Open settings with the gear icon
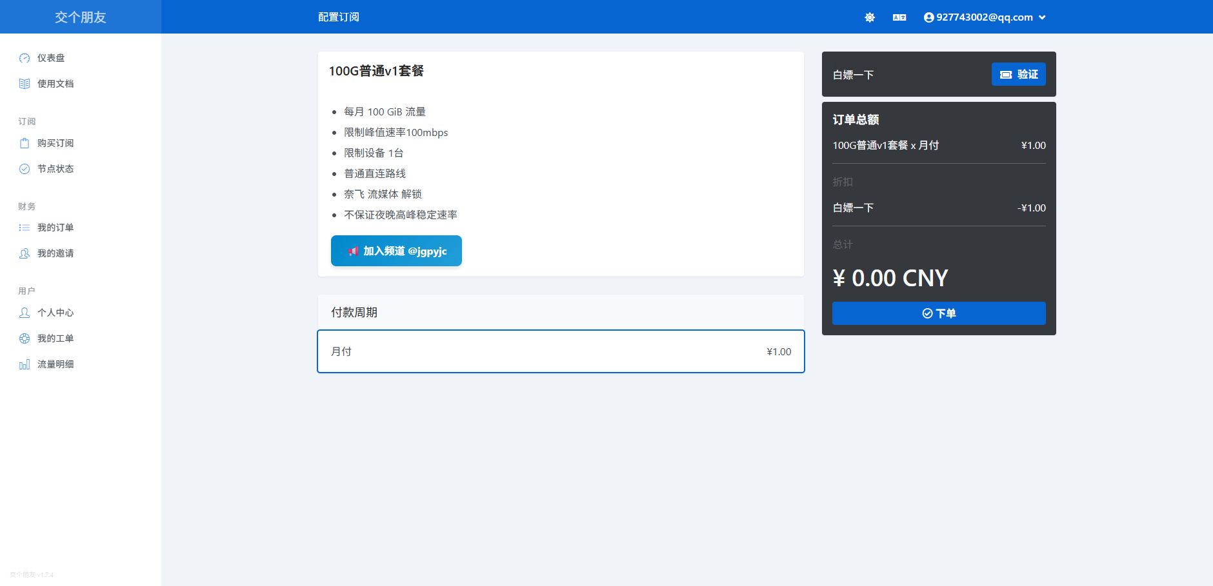This screenshot has height=586, width=1213. tap(869, 17)
